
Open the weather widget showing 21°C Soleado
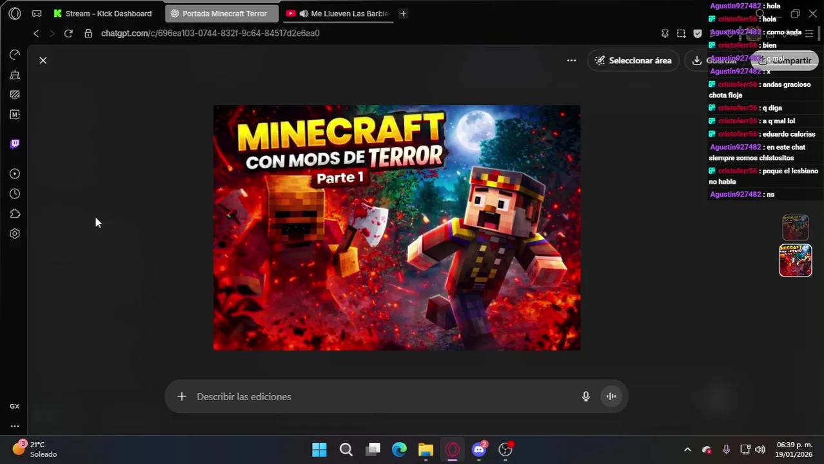[x=35, y=449]
